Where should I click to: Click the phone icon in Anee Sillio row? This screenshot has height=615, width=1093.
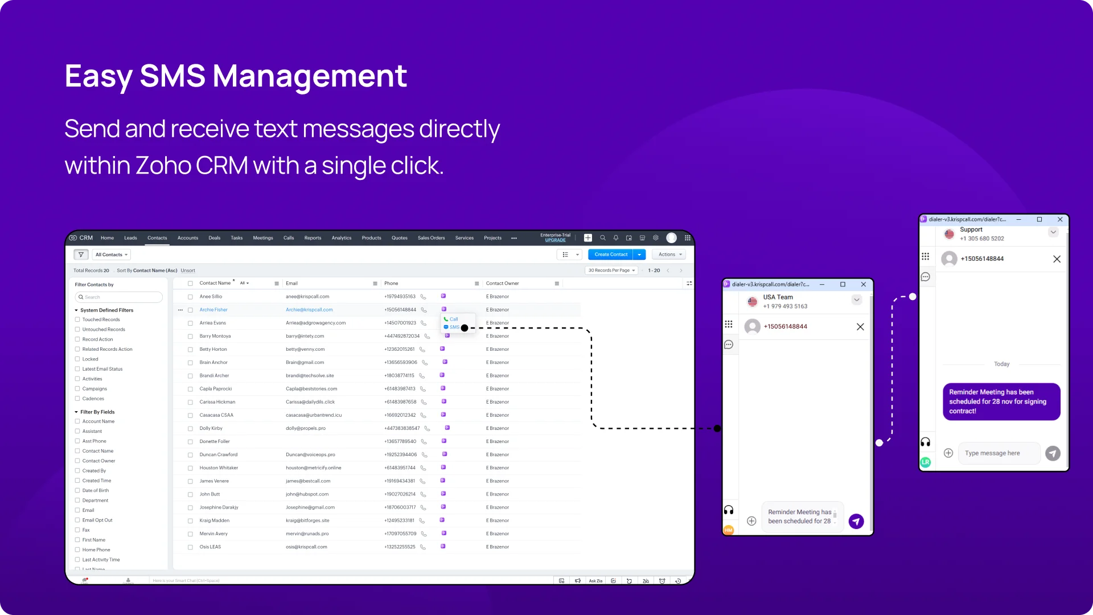423,297
